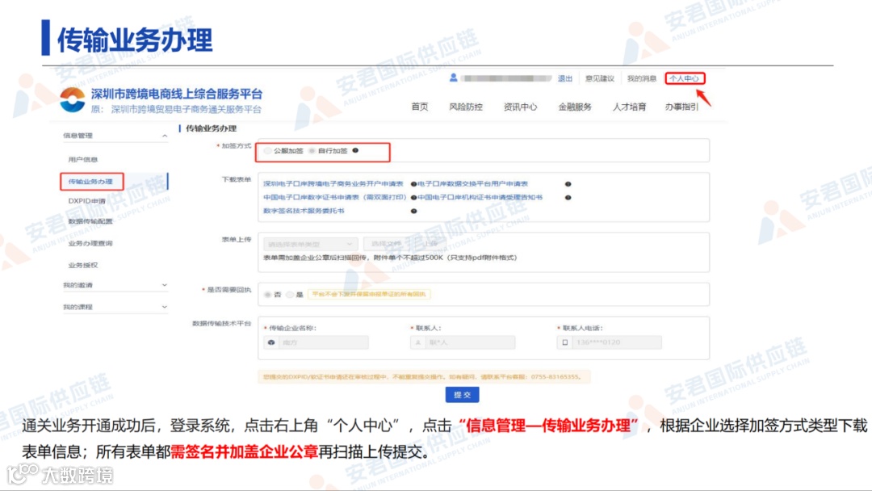
Task: Click the dot icon after 数字签名技术服务委托书
Action: 413,212
